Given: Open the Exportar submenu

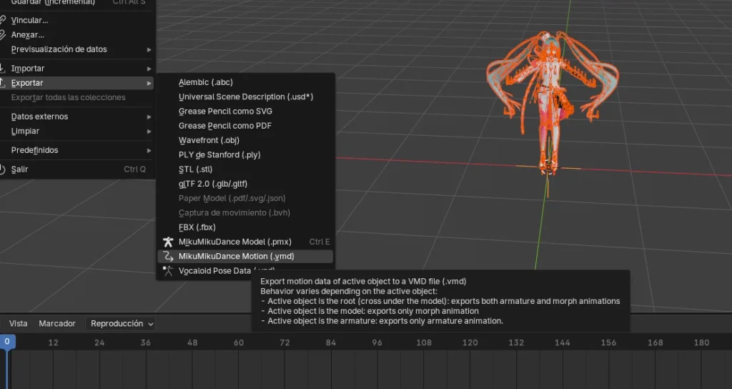Looking at the screenshot, I should coord(77,83).
